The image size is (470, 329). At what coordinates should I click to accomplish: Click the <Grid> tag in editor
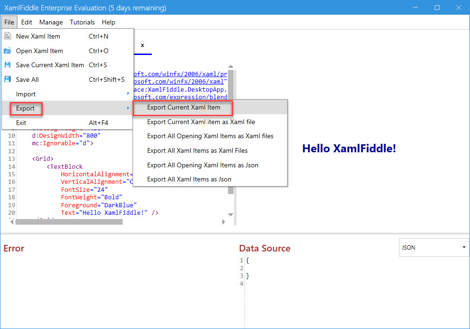click(43, 158)
